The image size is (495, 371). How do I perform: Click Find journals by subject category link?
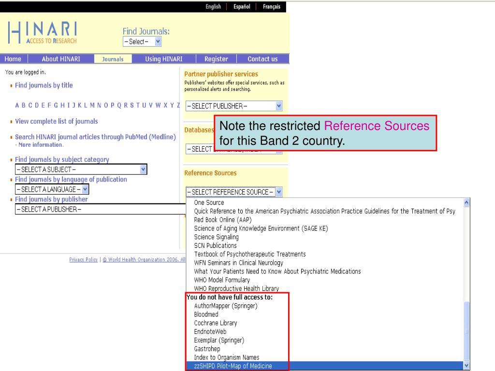pos(62,159)
